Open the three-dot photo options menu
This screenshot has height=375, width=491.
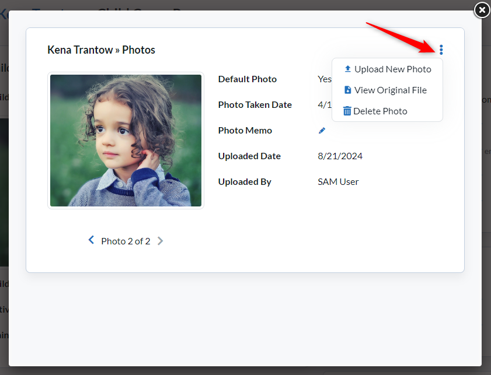coord(441,50)
